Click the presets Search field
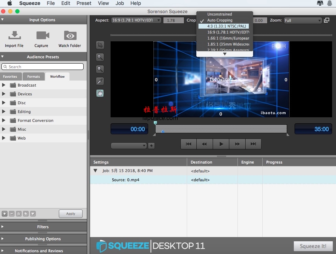336x254 pixels. point(43,67)
